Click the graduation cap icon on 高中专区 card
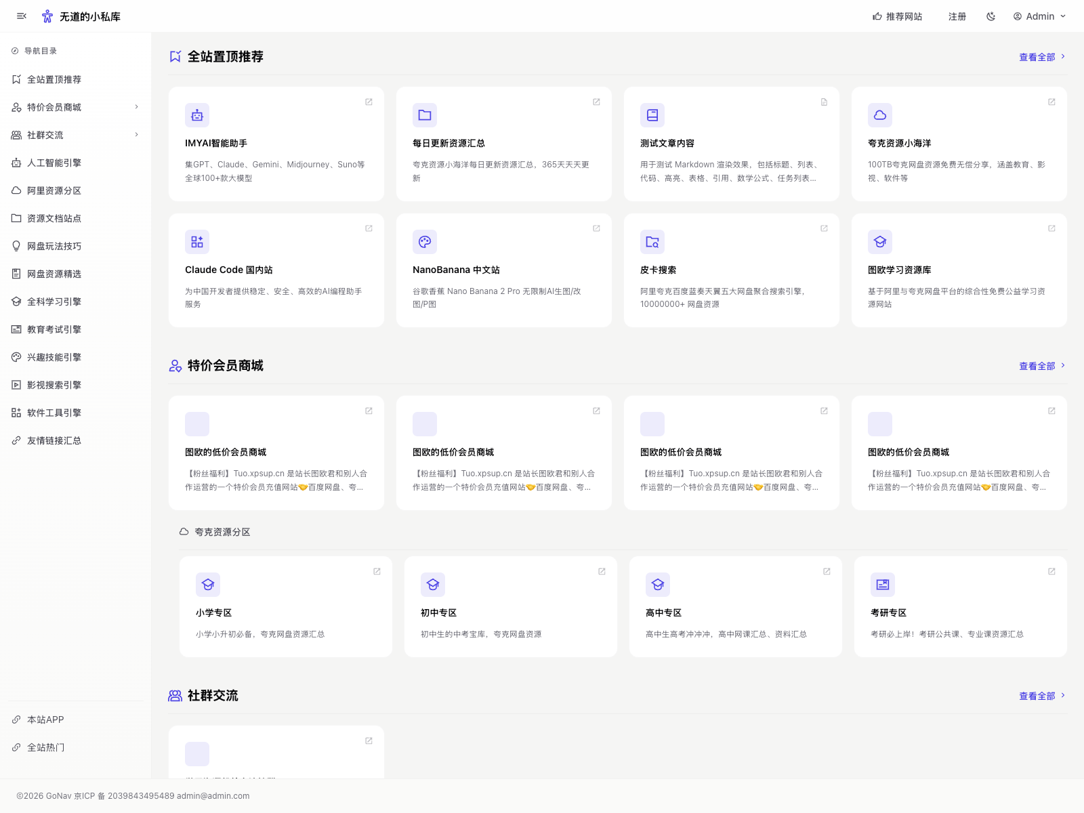Image resolution: width=1084 pixels, height=813 pixels. tap(658, 585)
